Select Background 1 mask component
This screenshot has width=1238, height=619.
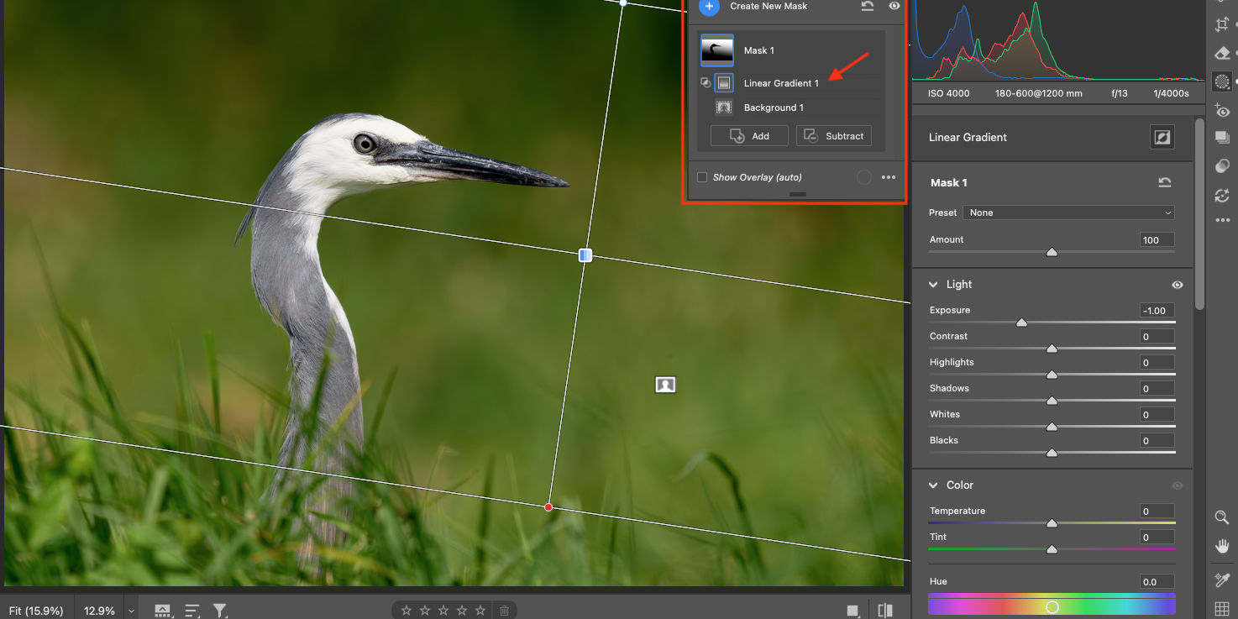[773, 108]
